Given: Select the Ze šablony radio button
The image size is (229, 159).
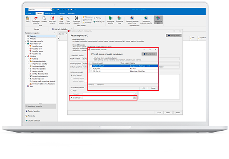Looking at the screenshot, I should click(x=72, y=98).
